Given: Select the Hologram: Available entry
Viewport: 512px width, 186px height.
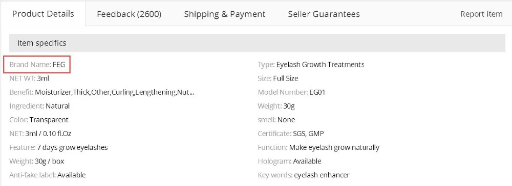Looking at the screenshot, I should (x=290, y=162).
